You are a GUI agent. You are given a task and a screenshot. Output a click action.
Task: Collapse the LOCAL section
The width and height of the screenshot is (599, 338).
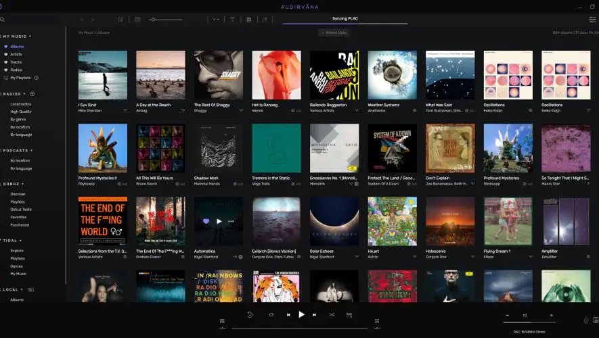[x=22, y=290]
